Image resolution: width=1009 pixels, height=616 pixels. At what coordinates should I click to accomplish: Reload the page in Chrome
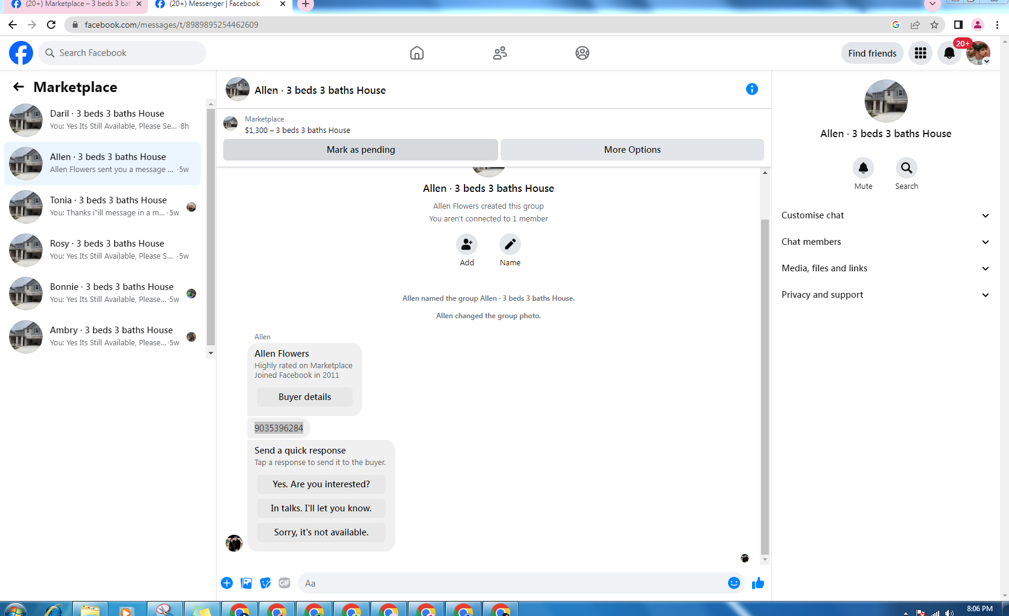coord(51,25)
